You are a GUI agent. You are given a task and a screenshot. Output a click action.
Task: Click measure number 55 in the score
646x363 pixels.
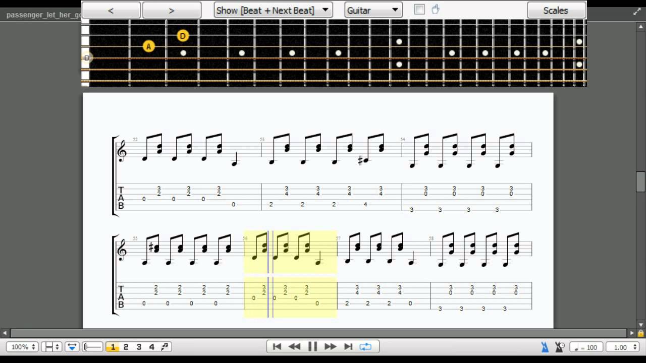coord(135,238)
